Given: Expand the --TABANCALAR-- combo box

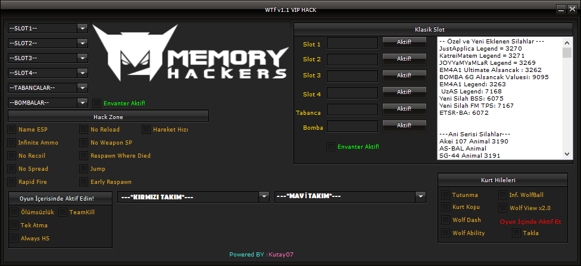Looking at the screenshot, I should pos(48,88).
